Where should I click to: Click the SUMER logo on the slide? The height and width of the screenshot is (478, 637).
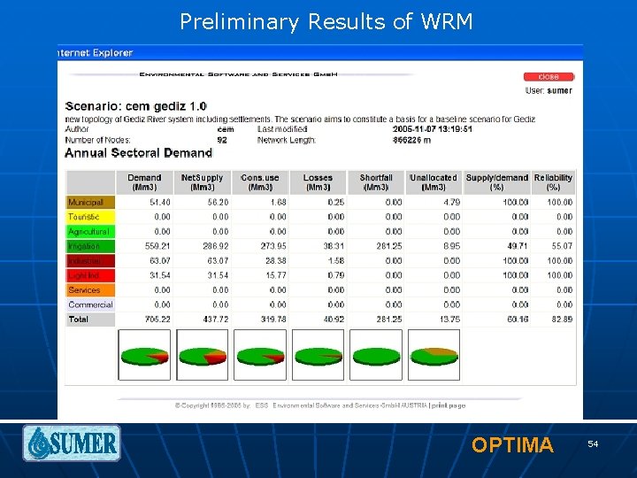[72, 443]
